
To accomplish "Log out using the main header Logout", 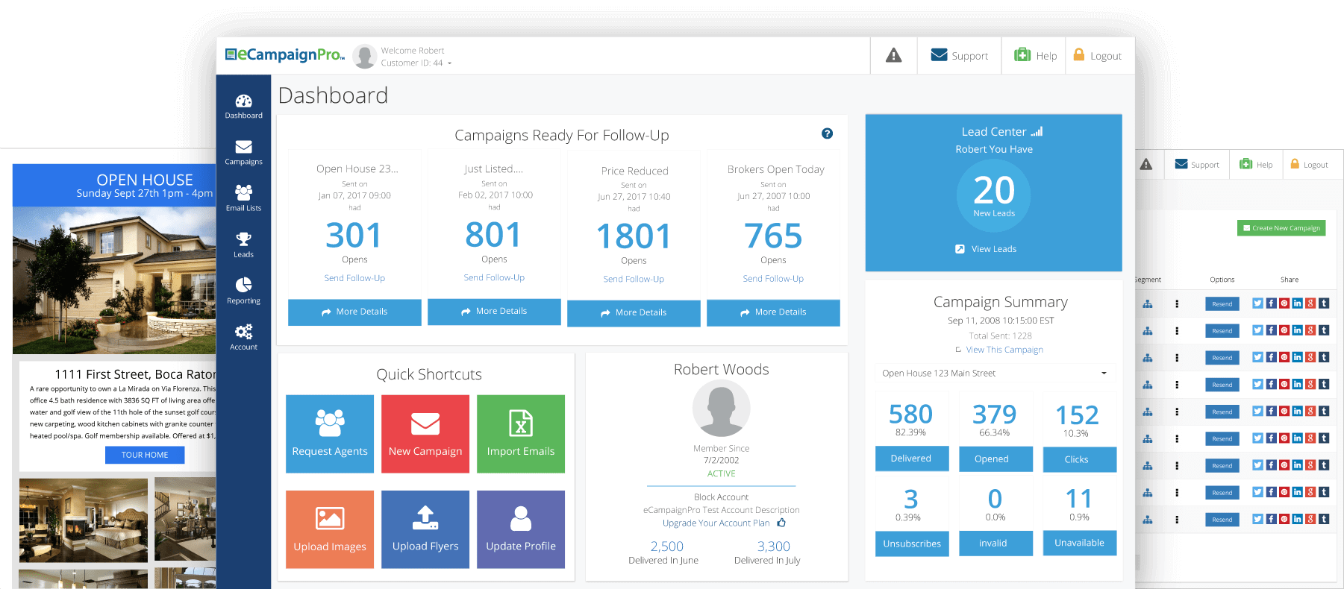I will 1097,55.
